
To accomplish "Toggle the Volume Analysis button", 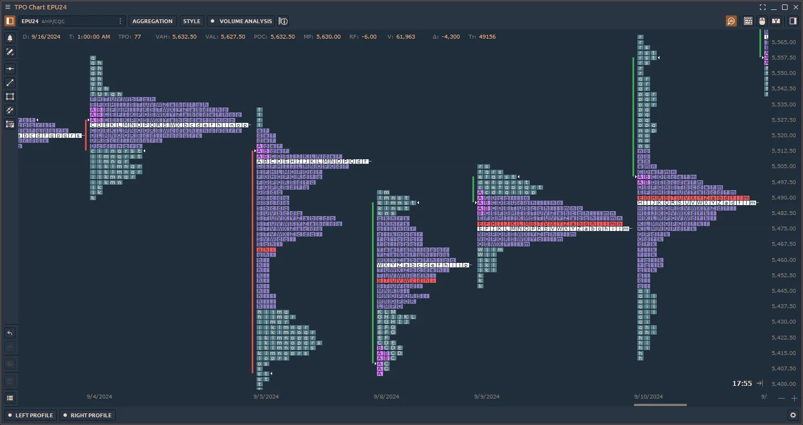I will 241,21.
